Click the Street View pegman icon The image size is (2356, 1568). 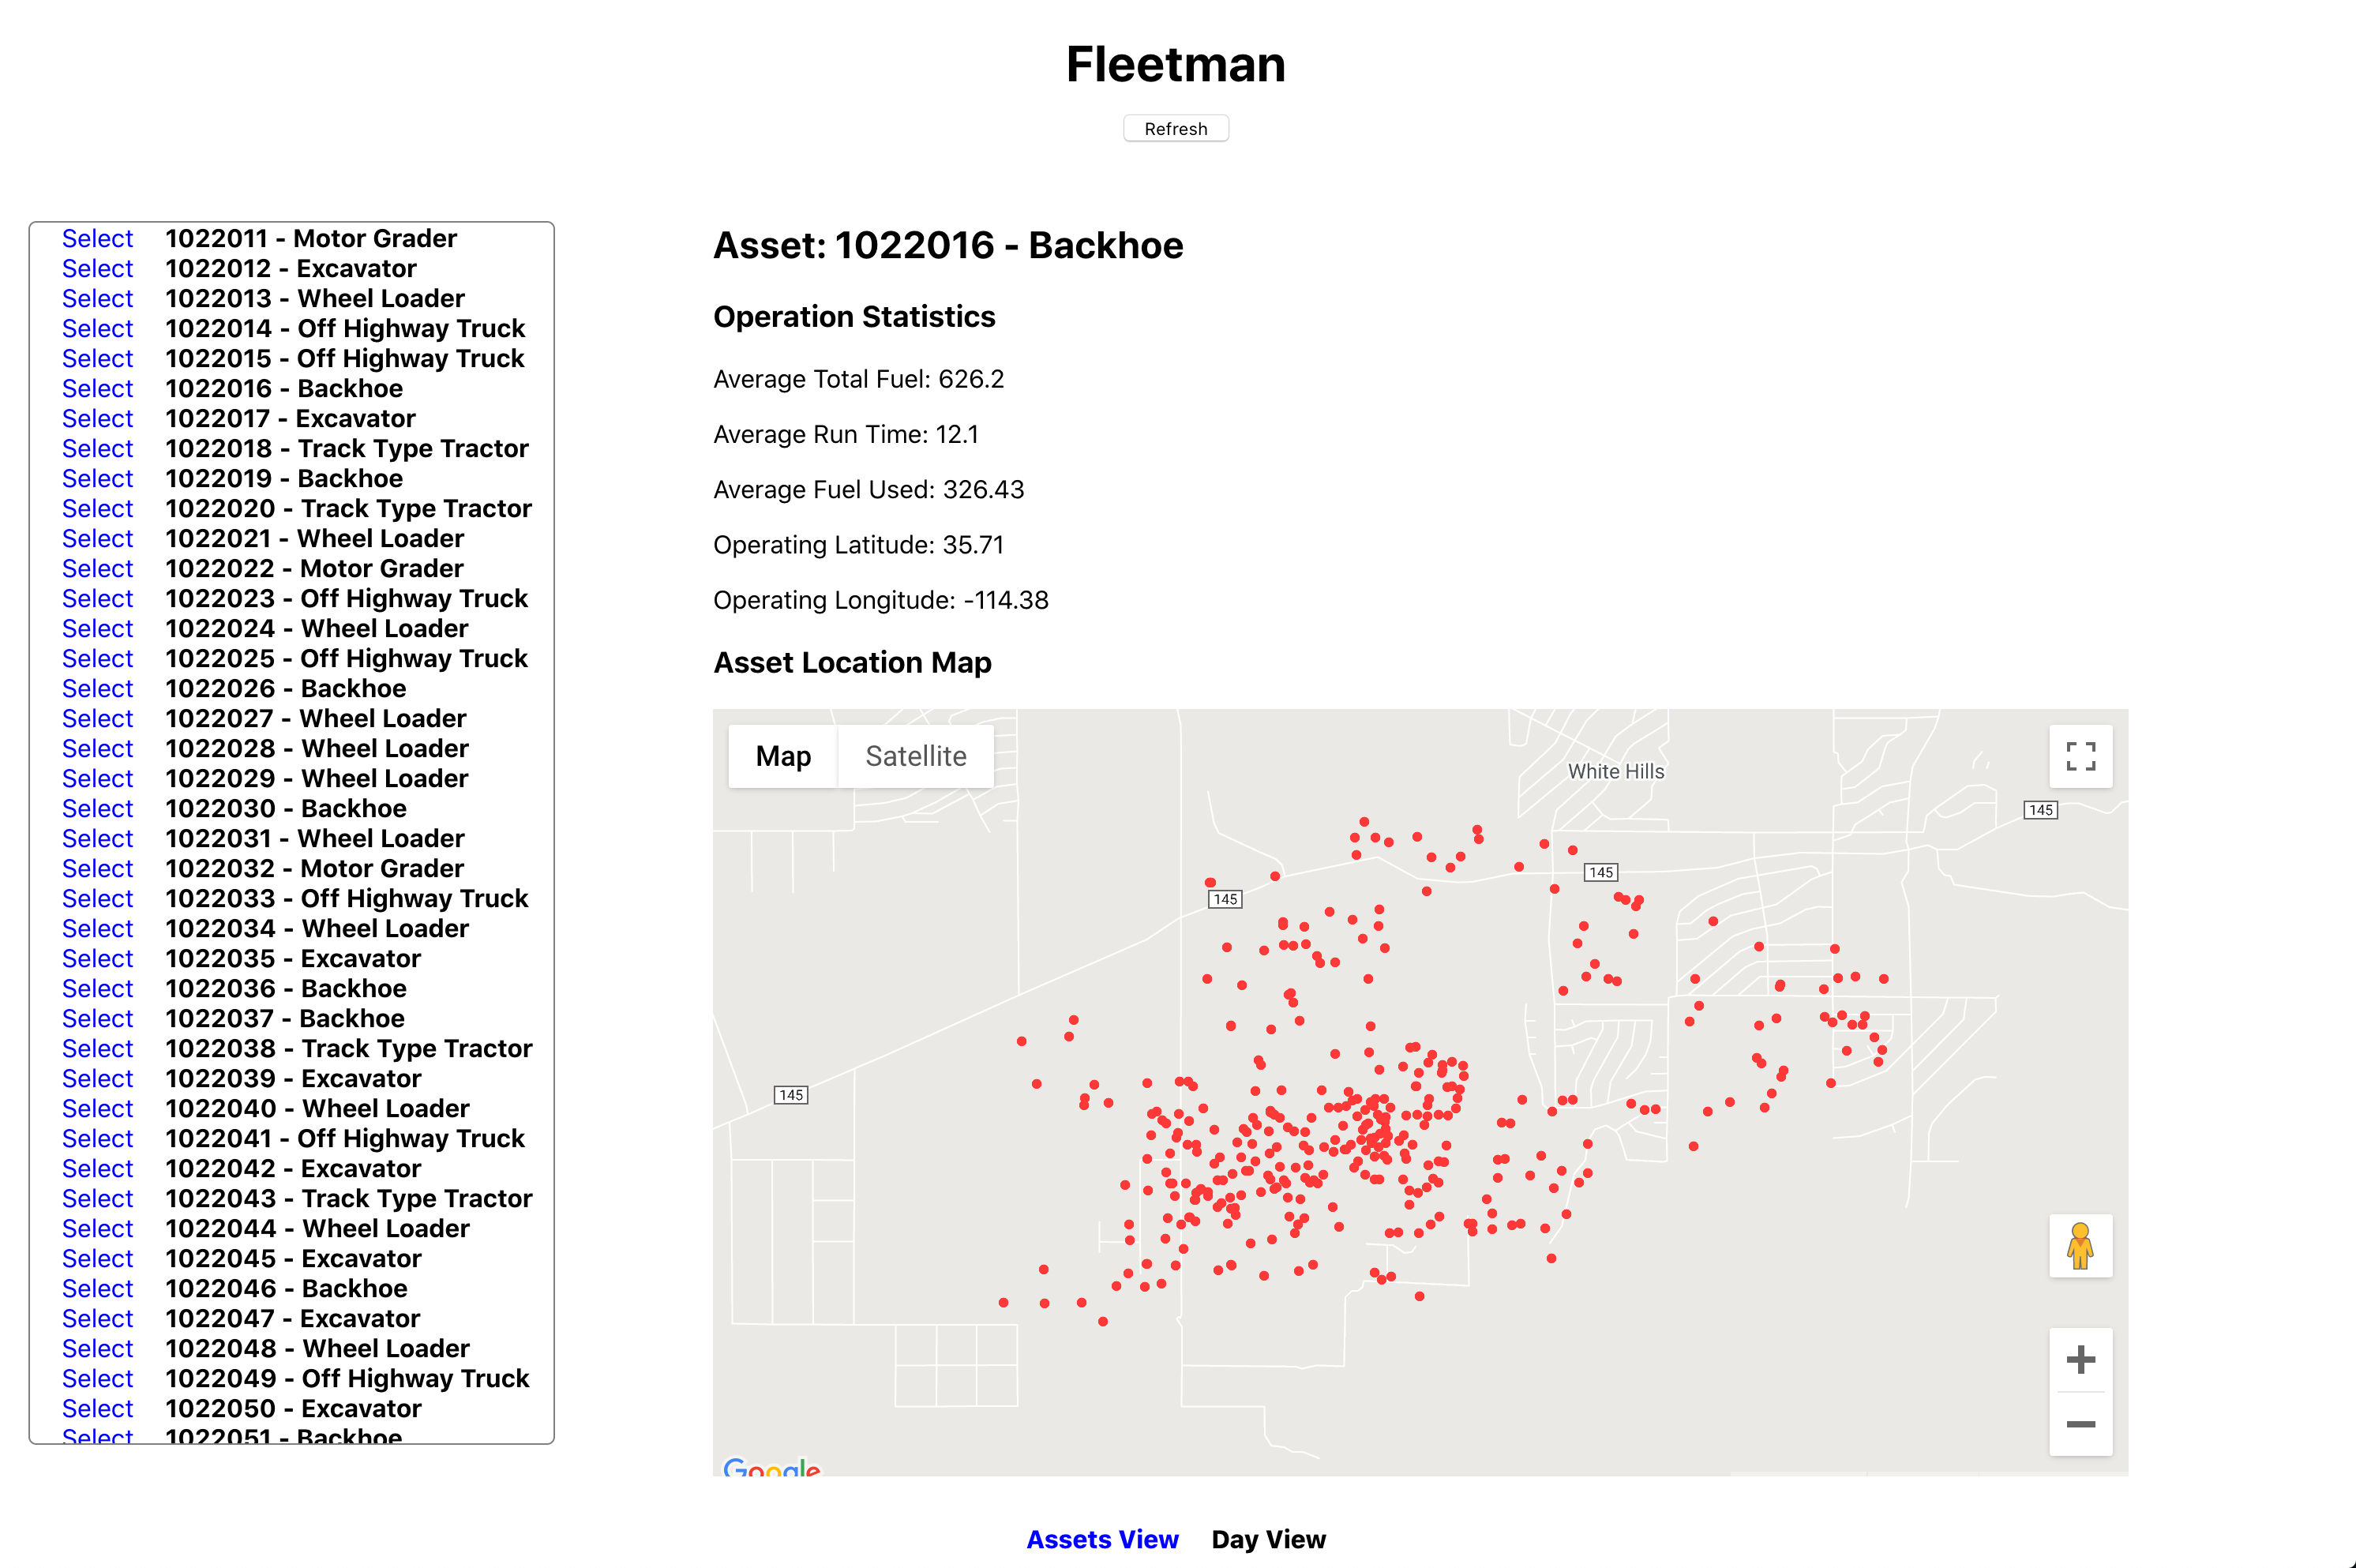2080,1246
